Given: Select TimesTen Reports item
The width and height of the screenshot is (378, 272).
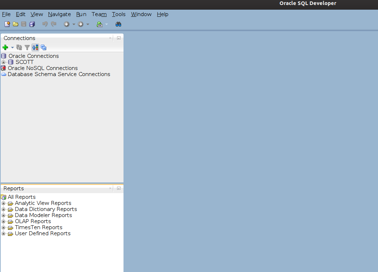Looking at the screenshot, I should (x=39, y=227).
